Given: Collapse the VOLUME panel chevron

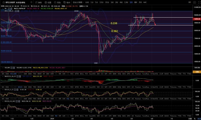Looking at the screenshot, I should pyautogui.click(x=3, y=68).
